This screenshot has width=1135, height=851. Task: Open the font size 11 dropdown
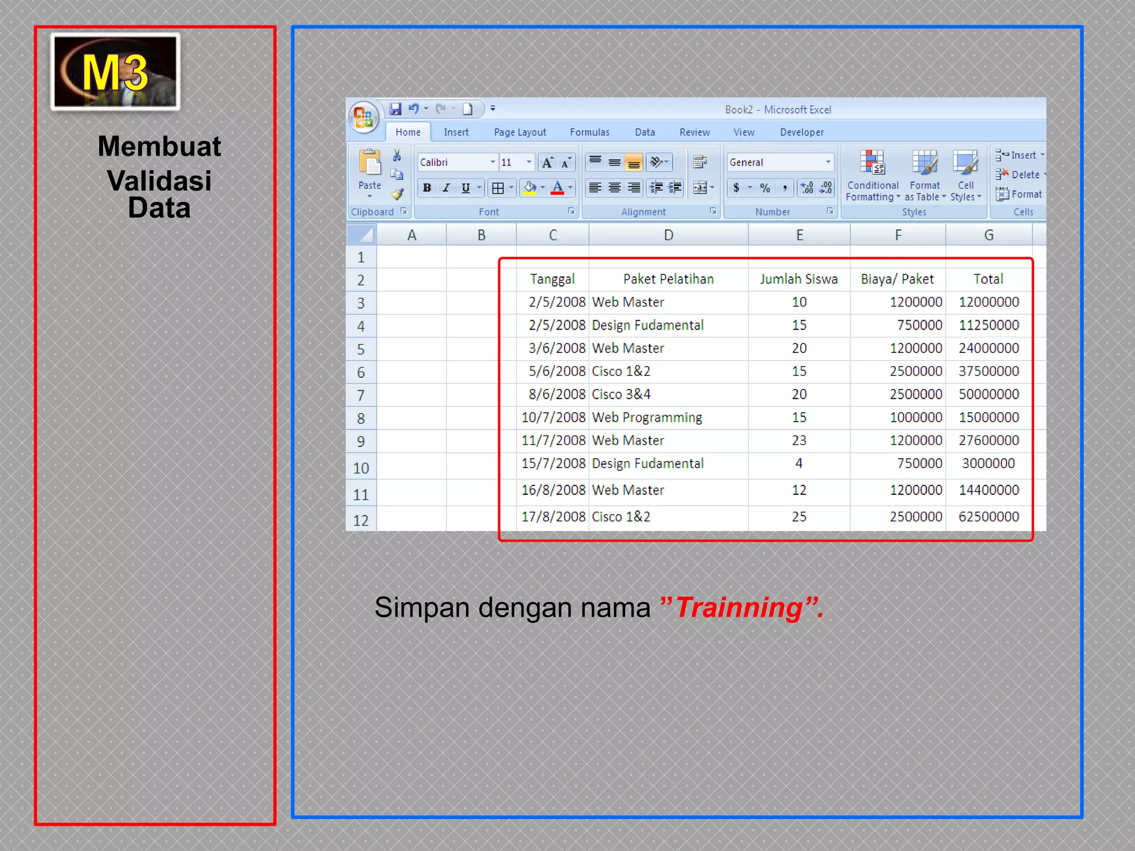[x=529, y=162]
